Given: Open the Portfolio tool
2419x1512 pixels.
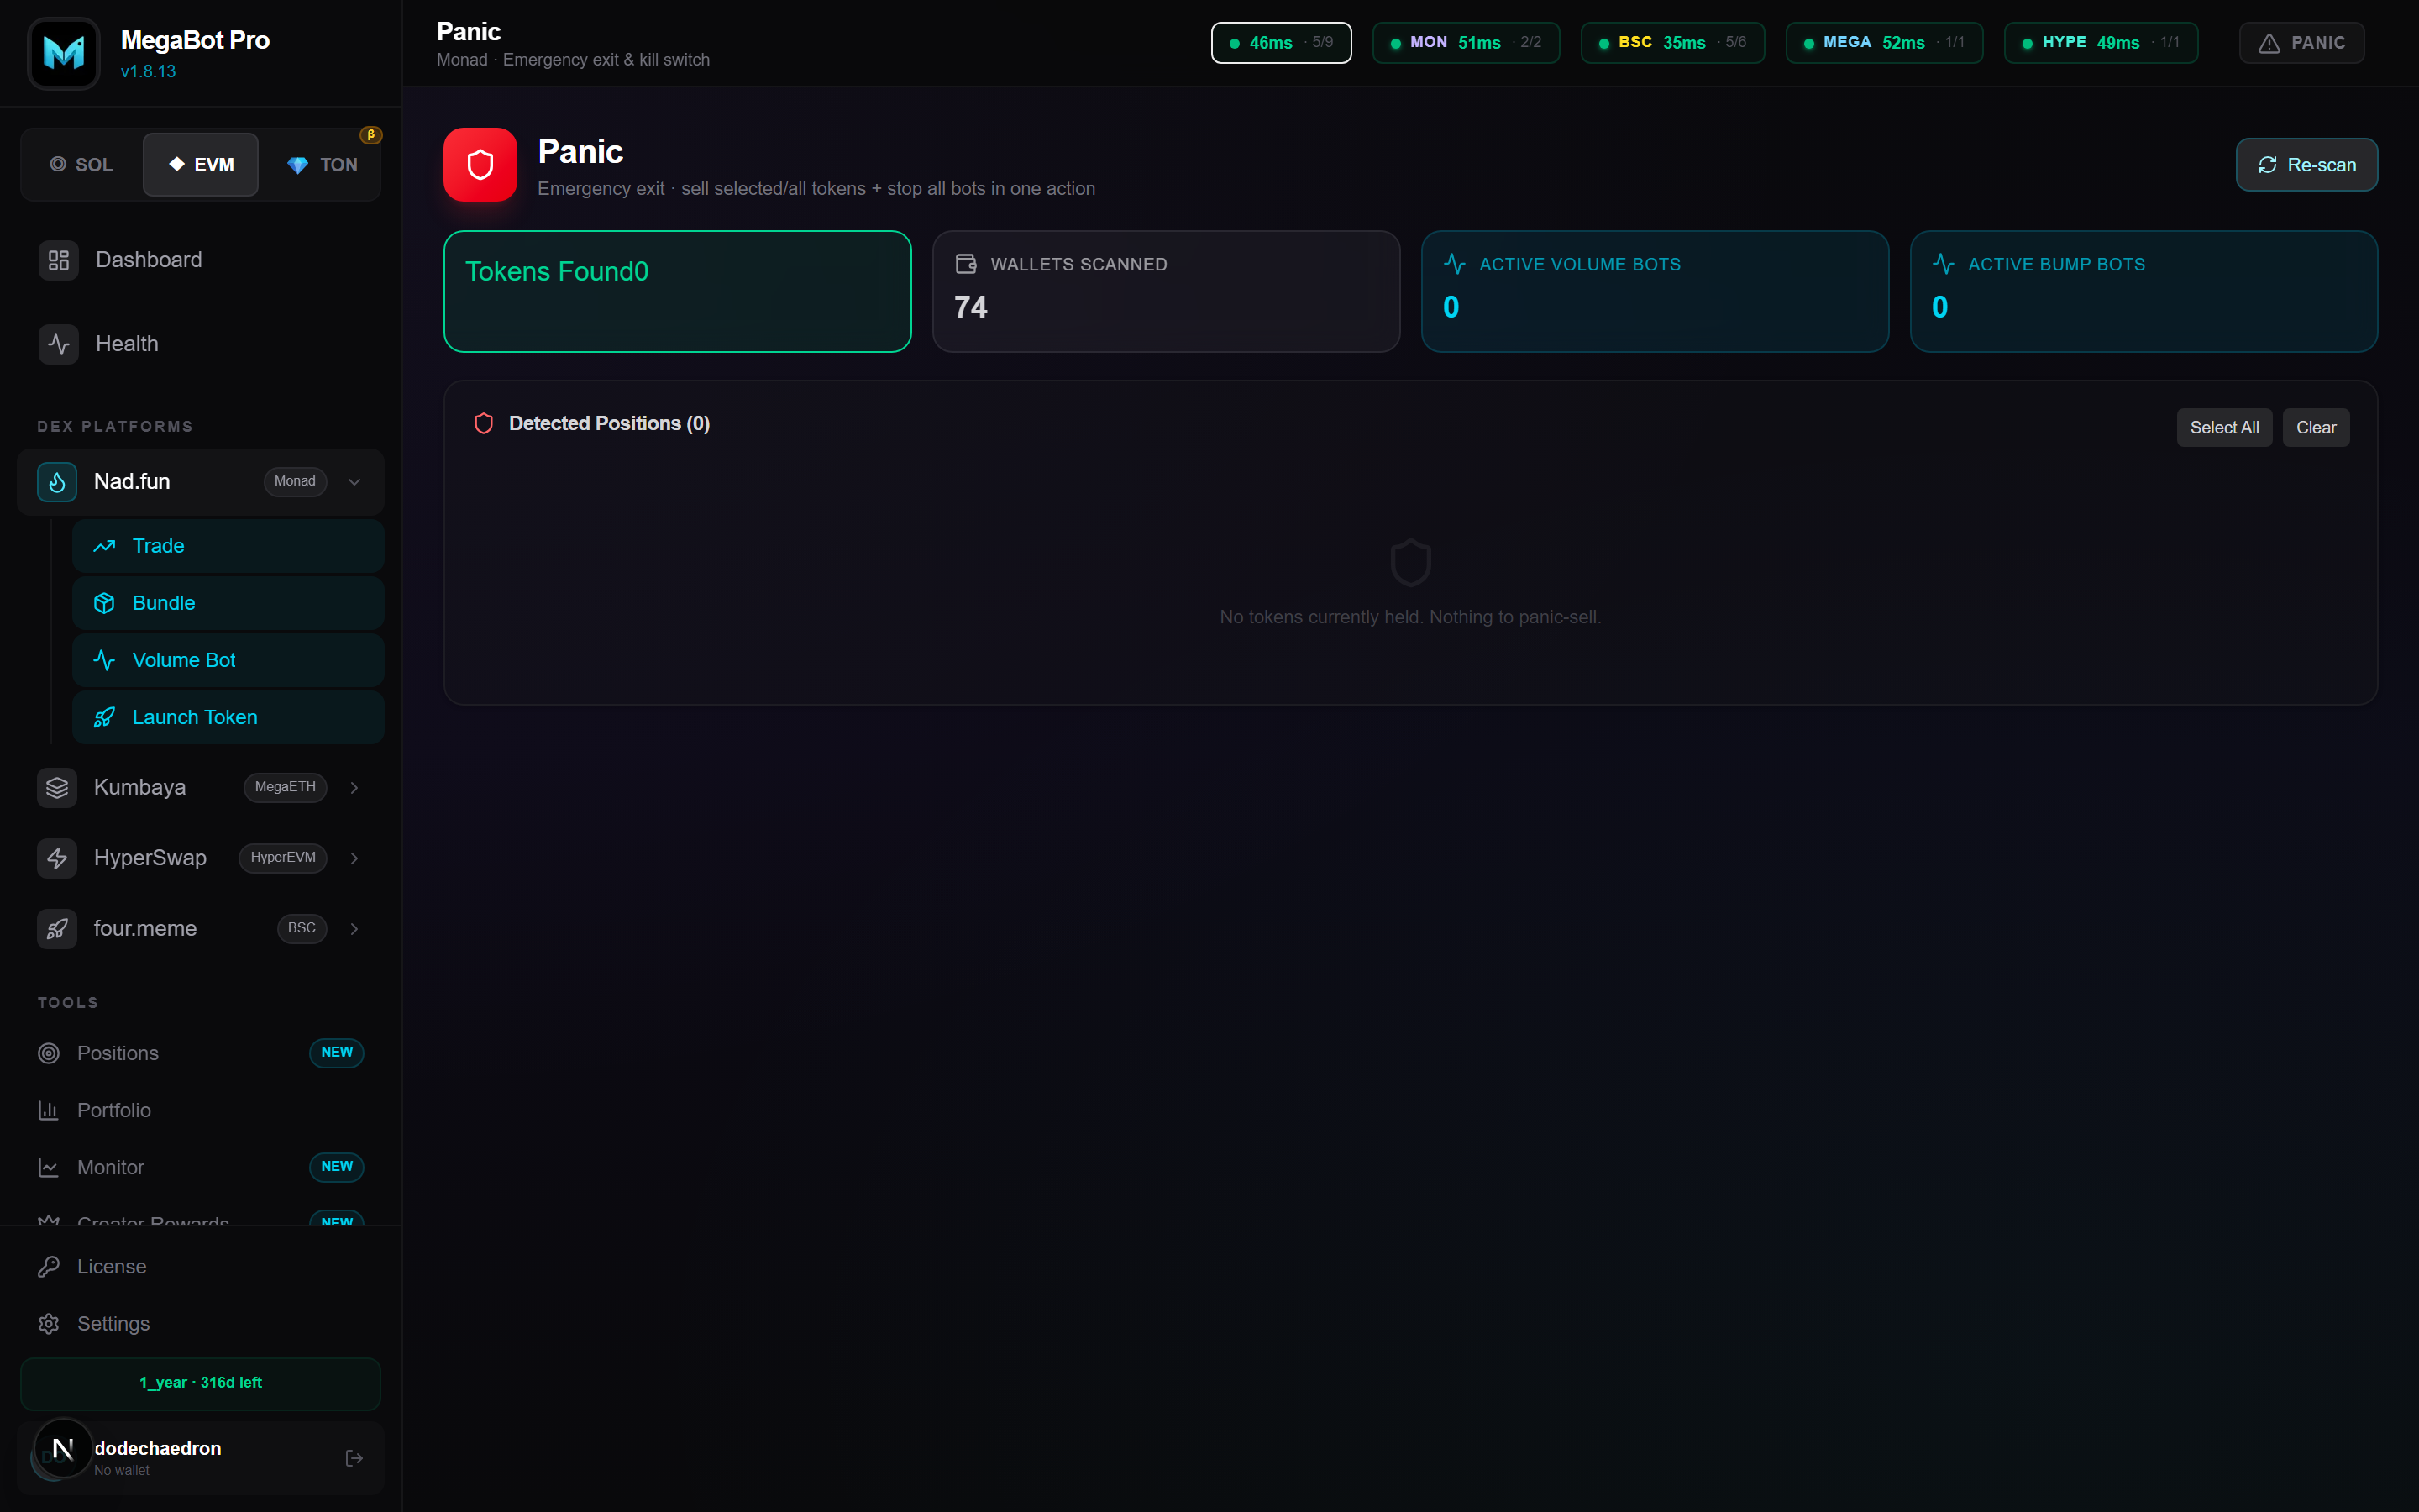Looking at the screenshot, I should [x=201, y=1110].
